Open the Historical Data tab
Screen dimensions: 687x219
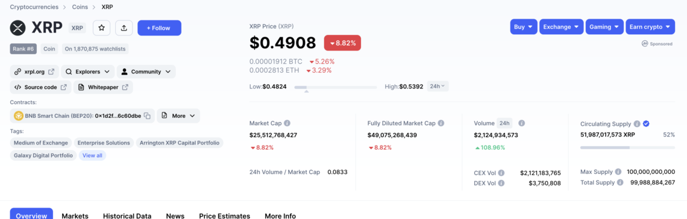[127, 215]
